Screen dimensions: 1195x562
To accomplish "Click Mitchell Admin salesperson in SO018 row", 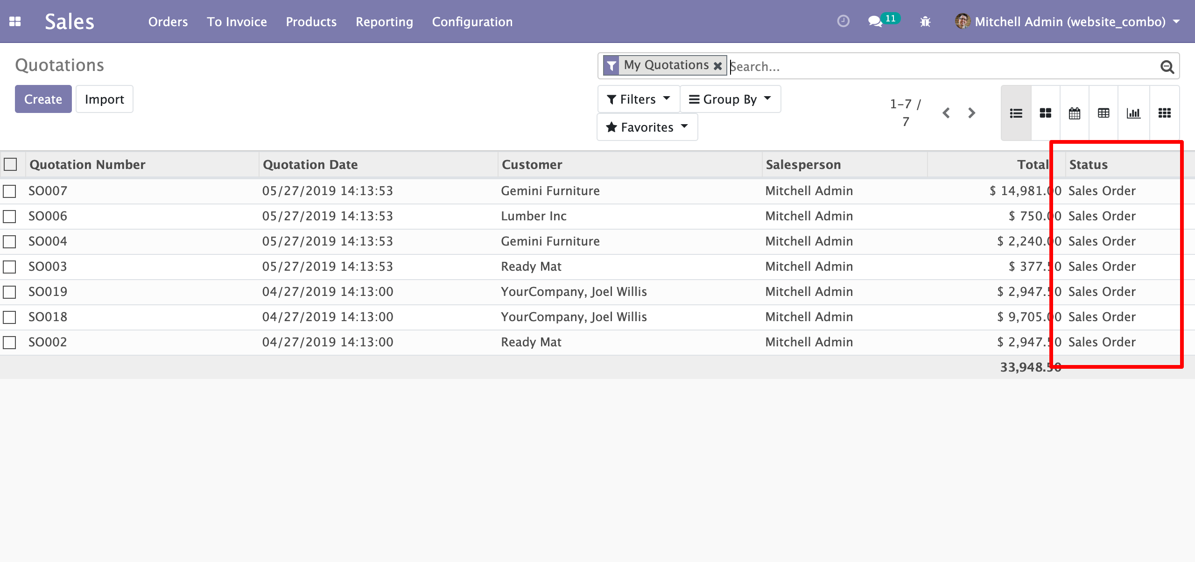I will (x=809, y=317).
